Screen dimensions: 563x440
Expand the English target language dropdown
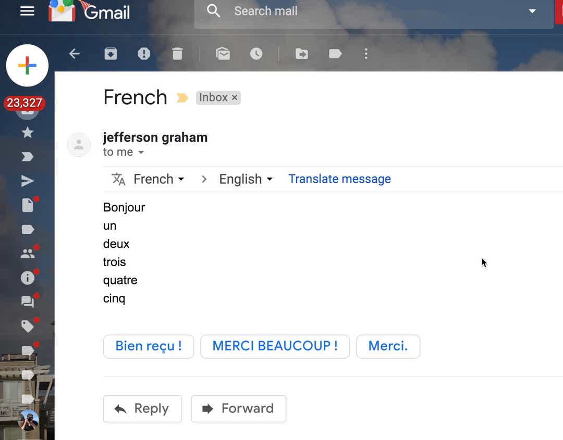[x=246, y=179]
